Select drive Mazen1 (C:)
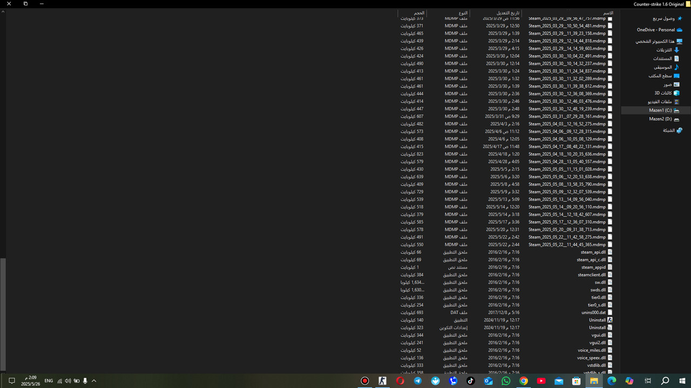The height and width of the screenshot is (388, 691). 665,110
